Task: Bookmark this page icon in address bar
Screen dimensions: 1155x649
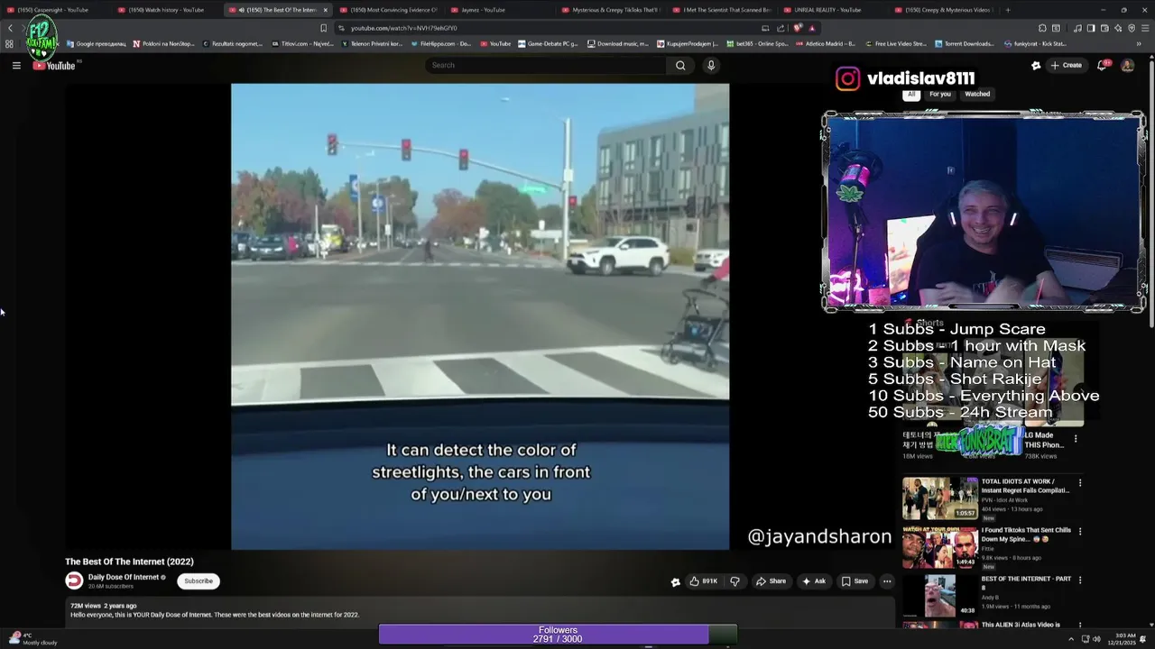Action: pyautogui.click(x=323, y=28)
